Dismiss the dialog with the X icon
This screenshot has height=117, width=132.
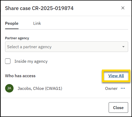[x=123, y=8]
